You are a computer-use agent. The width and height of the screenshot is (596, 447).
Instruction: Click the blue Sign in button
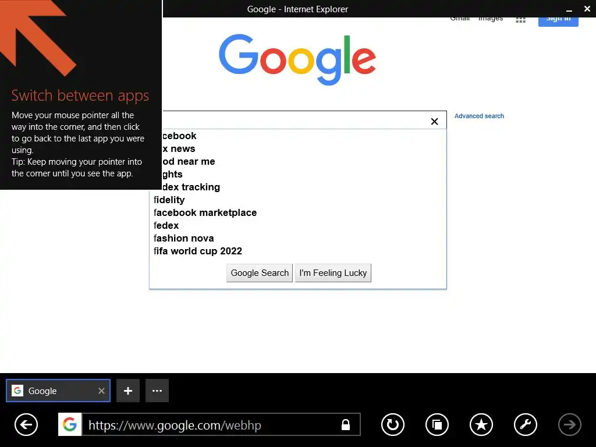(x=558, y=22)
